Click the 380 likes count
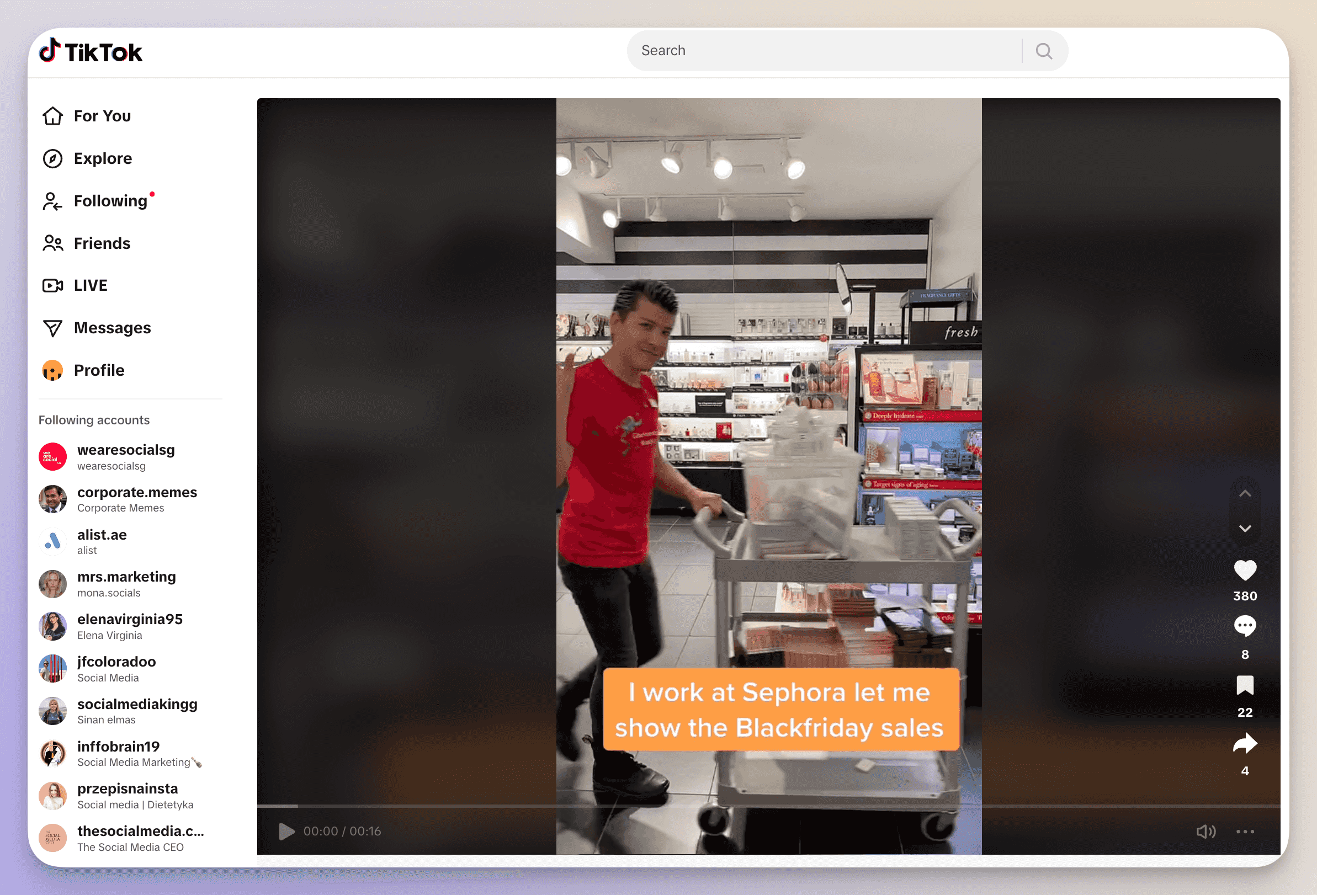 tap(1245, 596)
